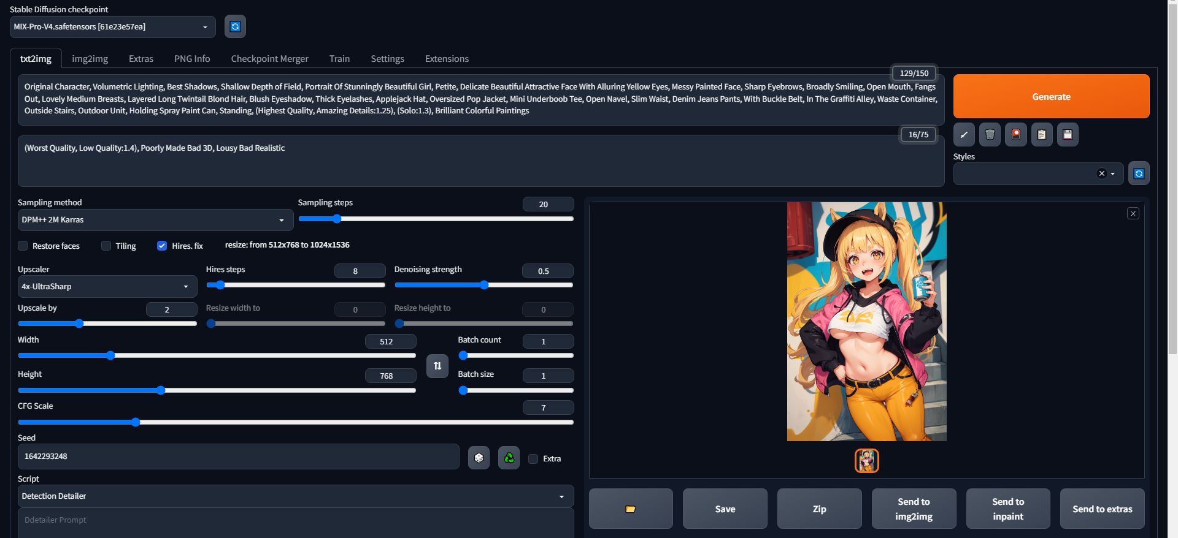Click the arrow icon to read generation parameters
The height and width of the screenshot is (538, 1178).
pyautogui.click(x=964, y=135)
